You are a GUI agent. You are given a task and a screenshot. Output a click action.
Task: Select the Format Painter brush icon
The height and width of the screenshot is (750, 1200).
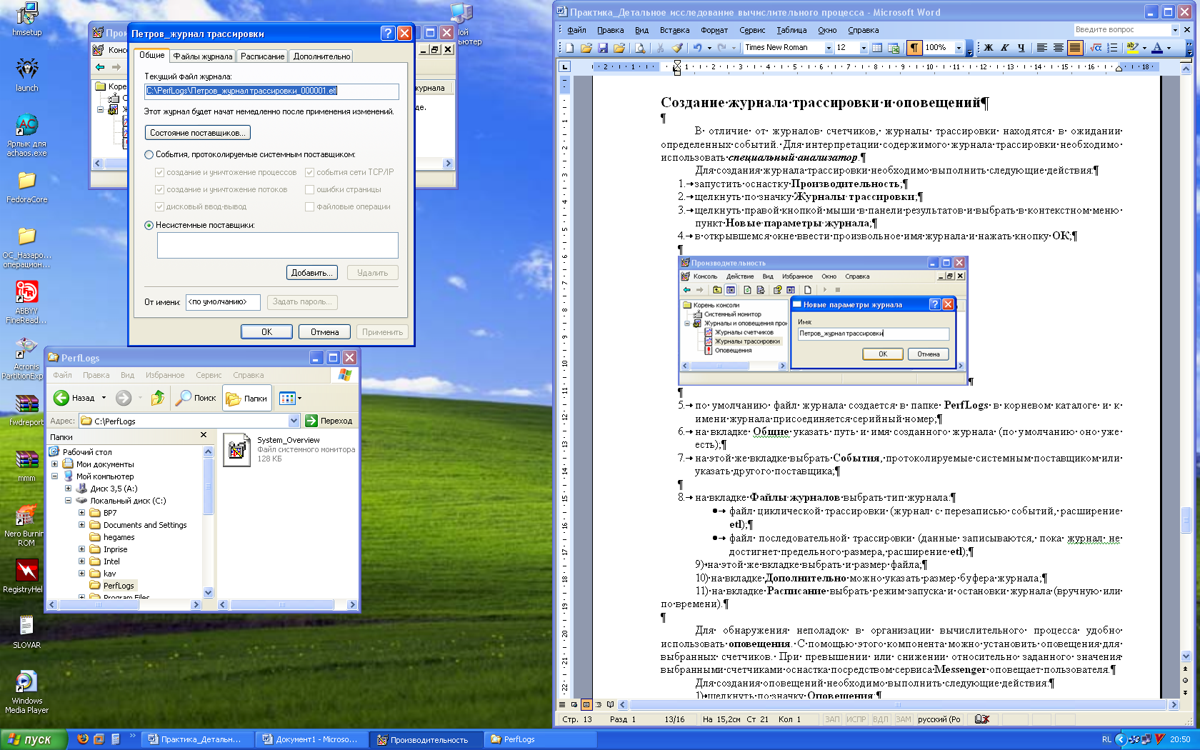(678, 48)
